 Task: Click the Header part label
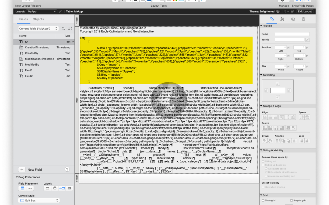(x=77, y=21)
